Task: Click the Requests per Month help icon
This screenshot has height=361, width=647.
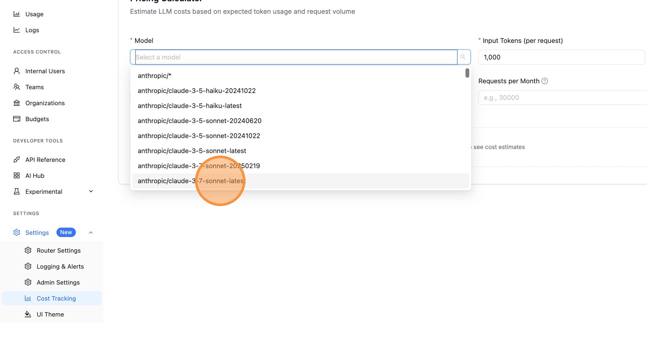Action: pos(545,81)
